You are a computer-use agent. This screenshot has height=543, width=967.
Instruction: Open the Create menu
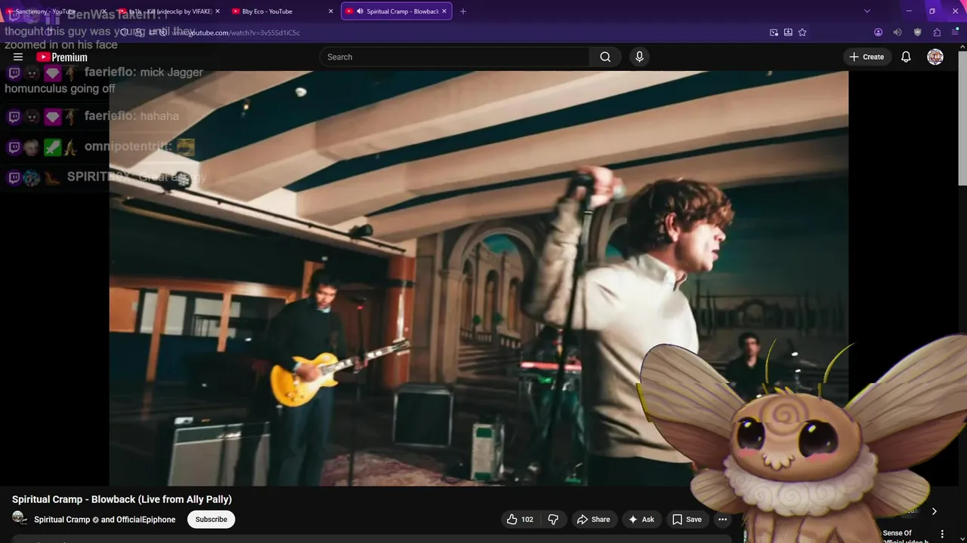[867, 57]
